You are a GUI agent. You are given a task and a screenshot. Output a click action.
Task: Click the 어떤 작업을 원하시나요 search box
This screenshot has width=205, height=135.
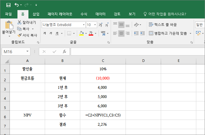(165, 14)
